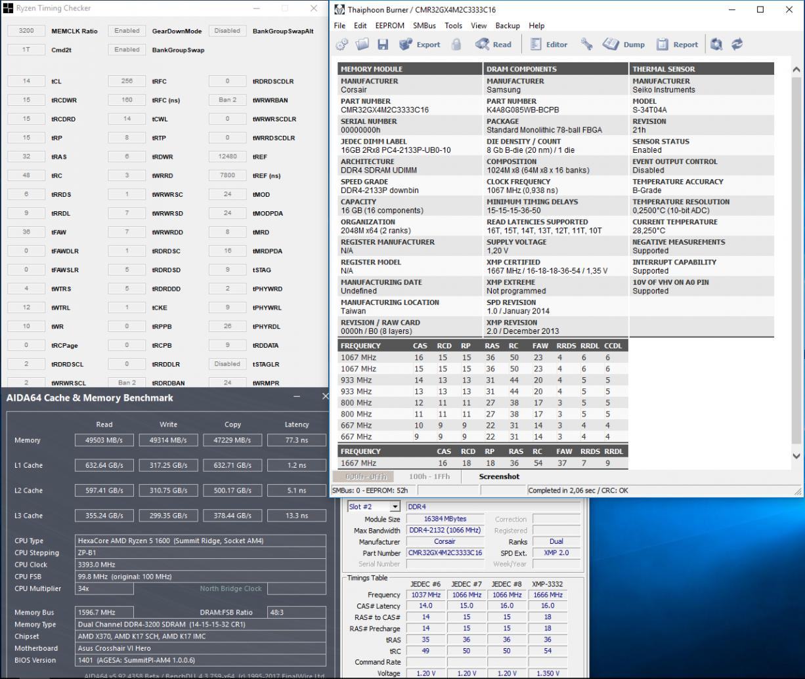Click the tFAW 36 value field
The height and width of the screenshot is (679, 805).
27,232
